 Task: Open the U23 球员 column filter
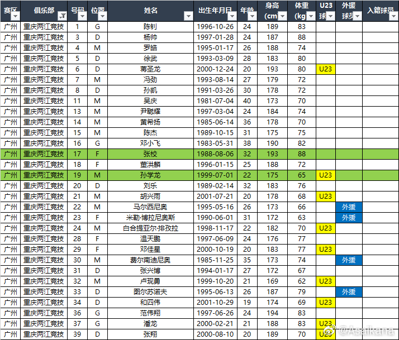331,16
